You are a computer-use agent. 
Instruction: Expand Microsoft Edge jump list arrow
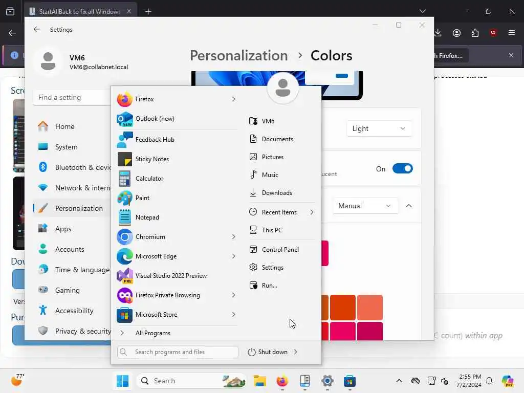[233, 256]
